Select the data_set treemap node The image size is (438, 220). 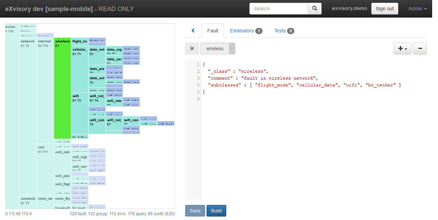pos(97,81)
